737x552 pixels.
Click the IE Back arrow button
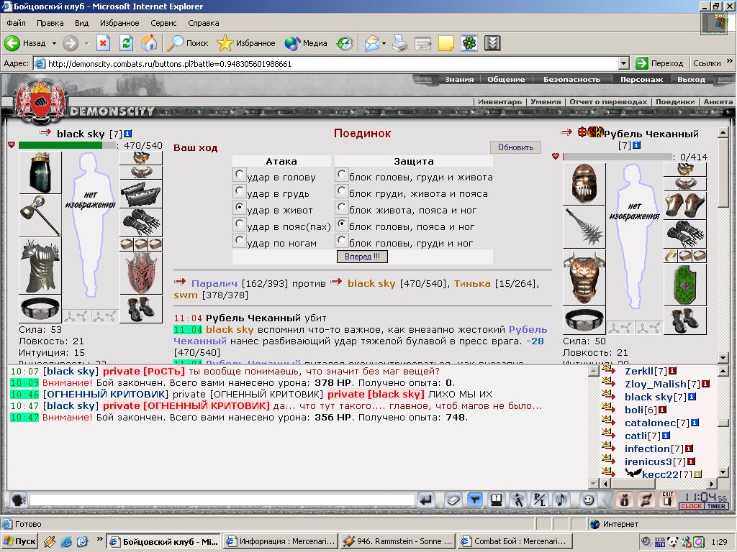tap(13, 43)
